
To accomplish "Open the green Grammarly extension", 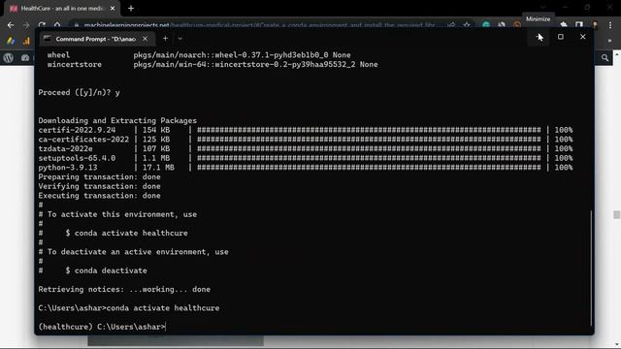I will point(486,25).
